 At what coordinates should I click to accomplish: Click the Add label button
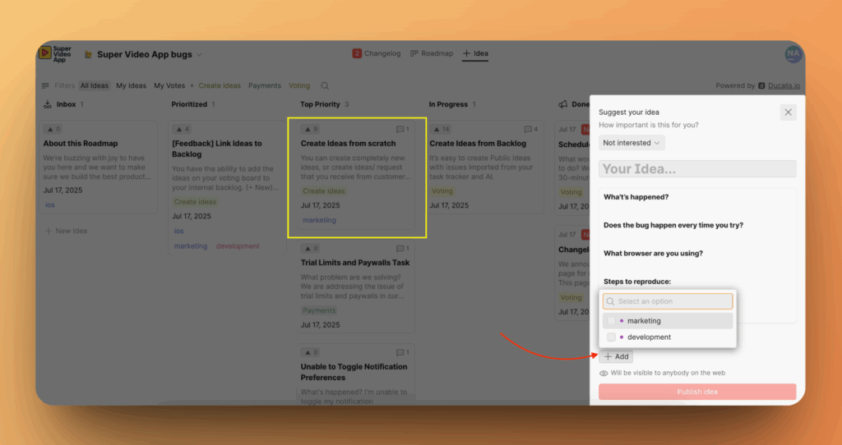coord(616,356)
